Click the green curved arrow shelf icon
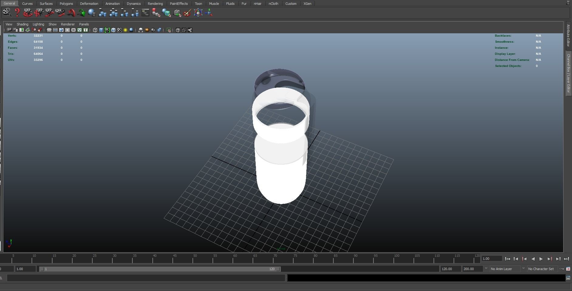The height and width of the screenshot is (291, 572). [81, 12]
